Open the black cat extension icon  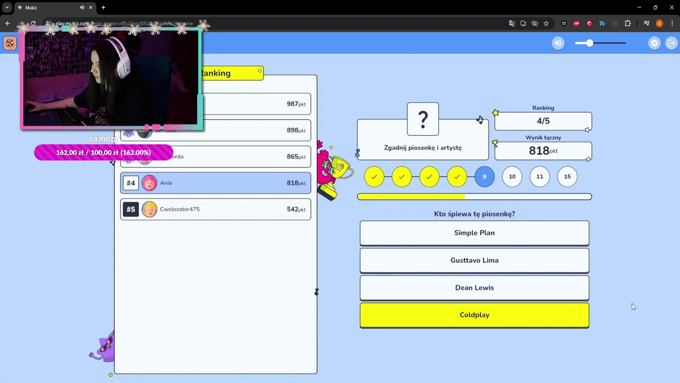coord(564,23)
